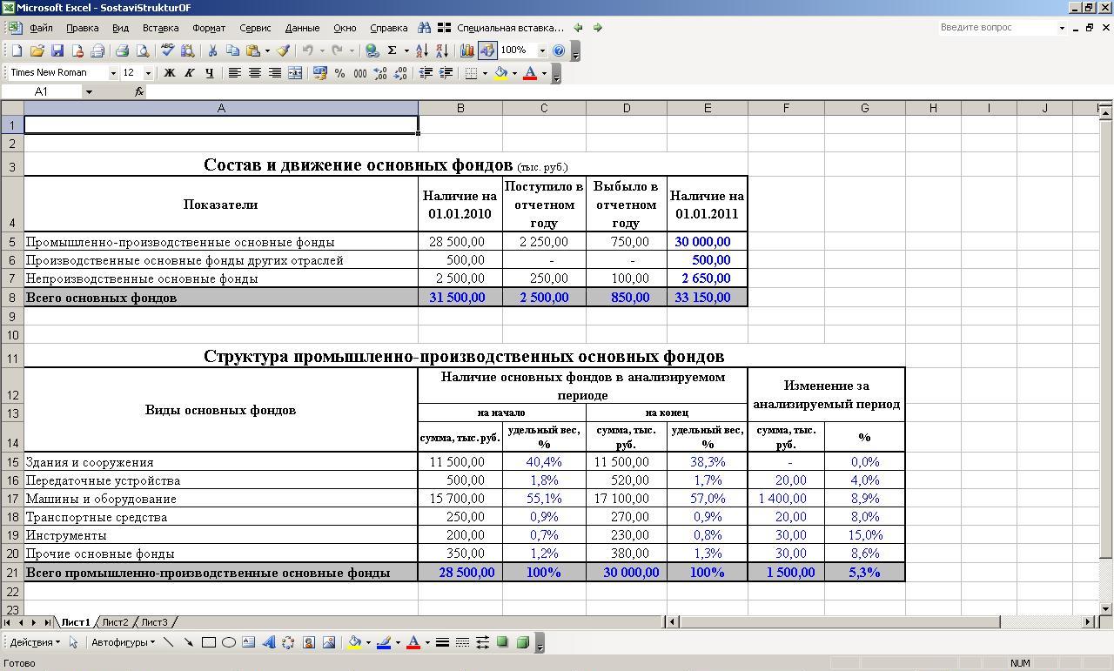The height and width of the screenshot is (671, 1114).
Task: Click the AutoSum sigma icon
Action: [393, 51]
